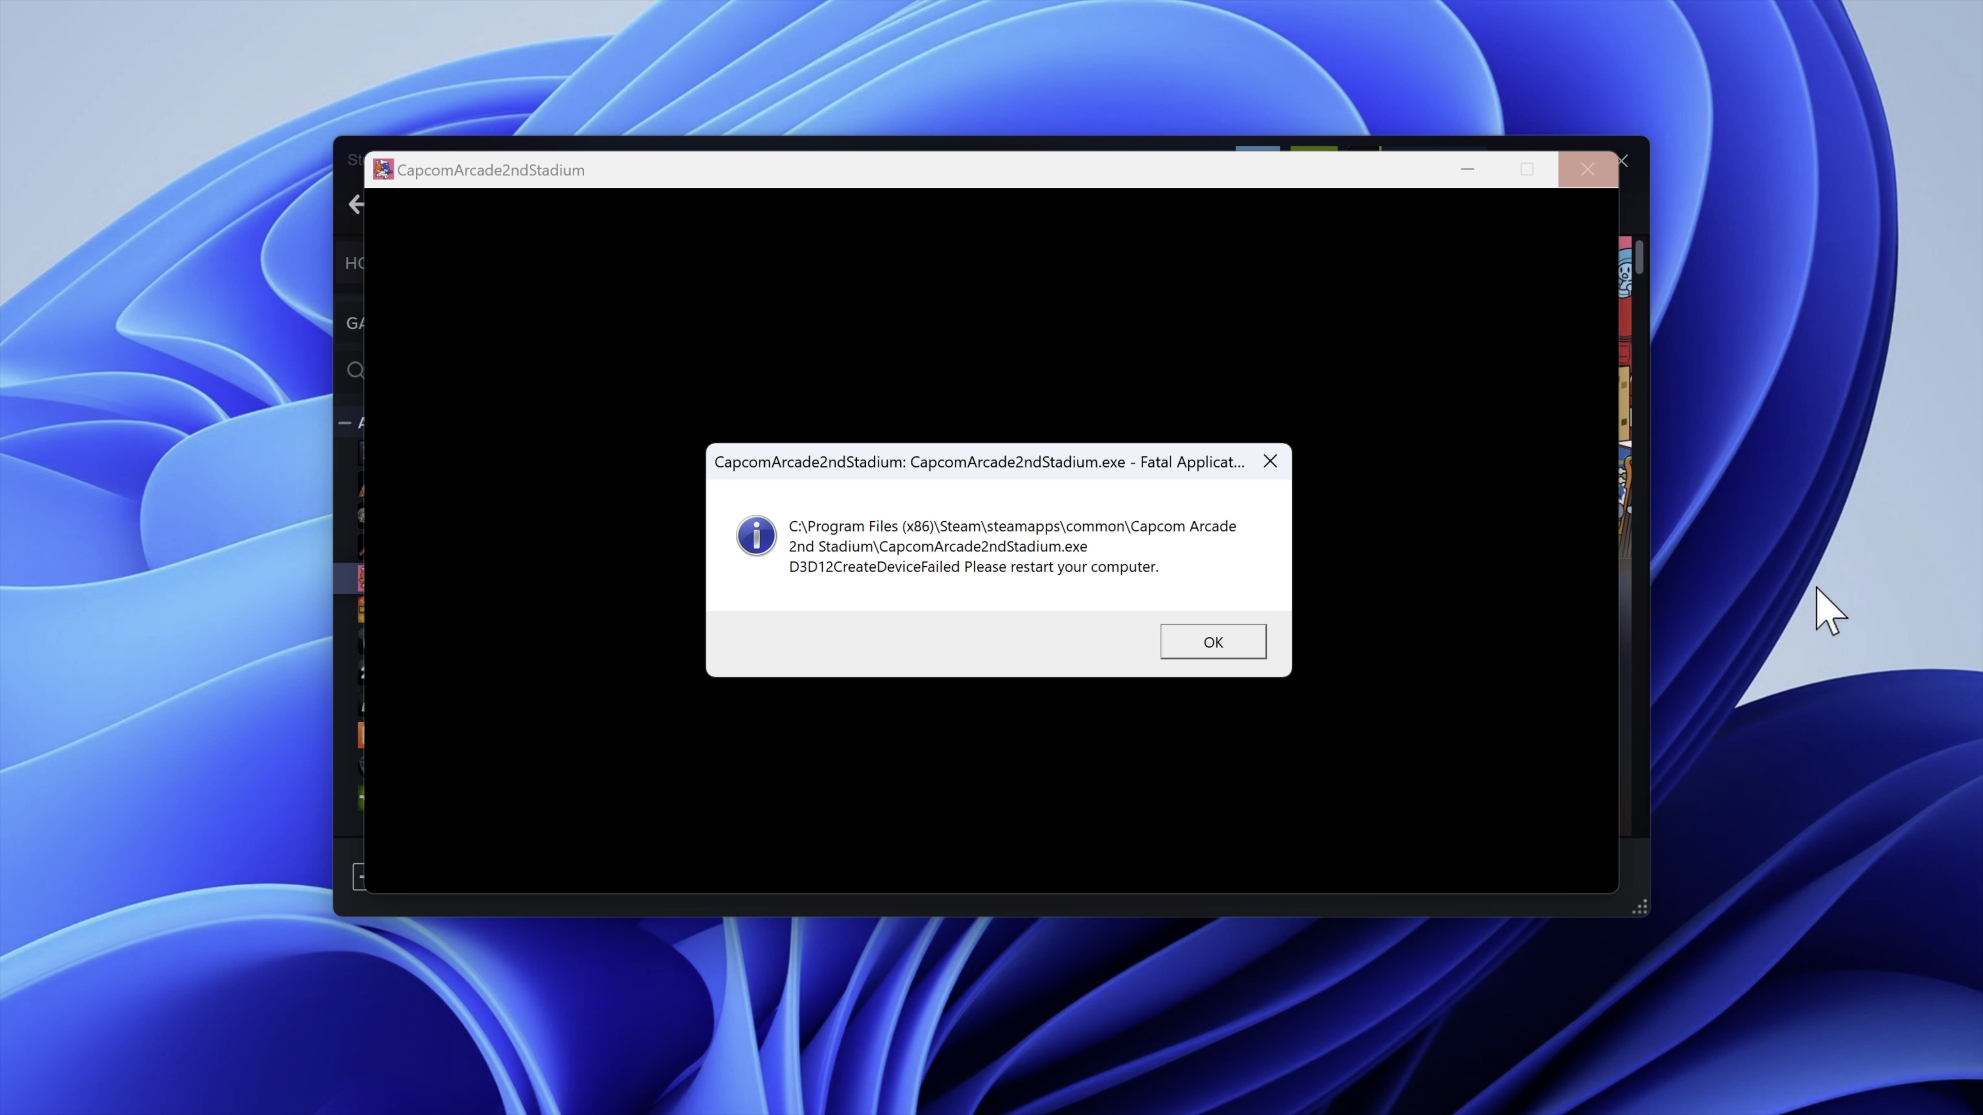
Task: Open the GAMES section in the sidebar
Action: (x=357, y=323)
